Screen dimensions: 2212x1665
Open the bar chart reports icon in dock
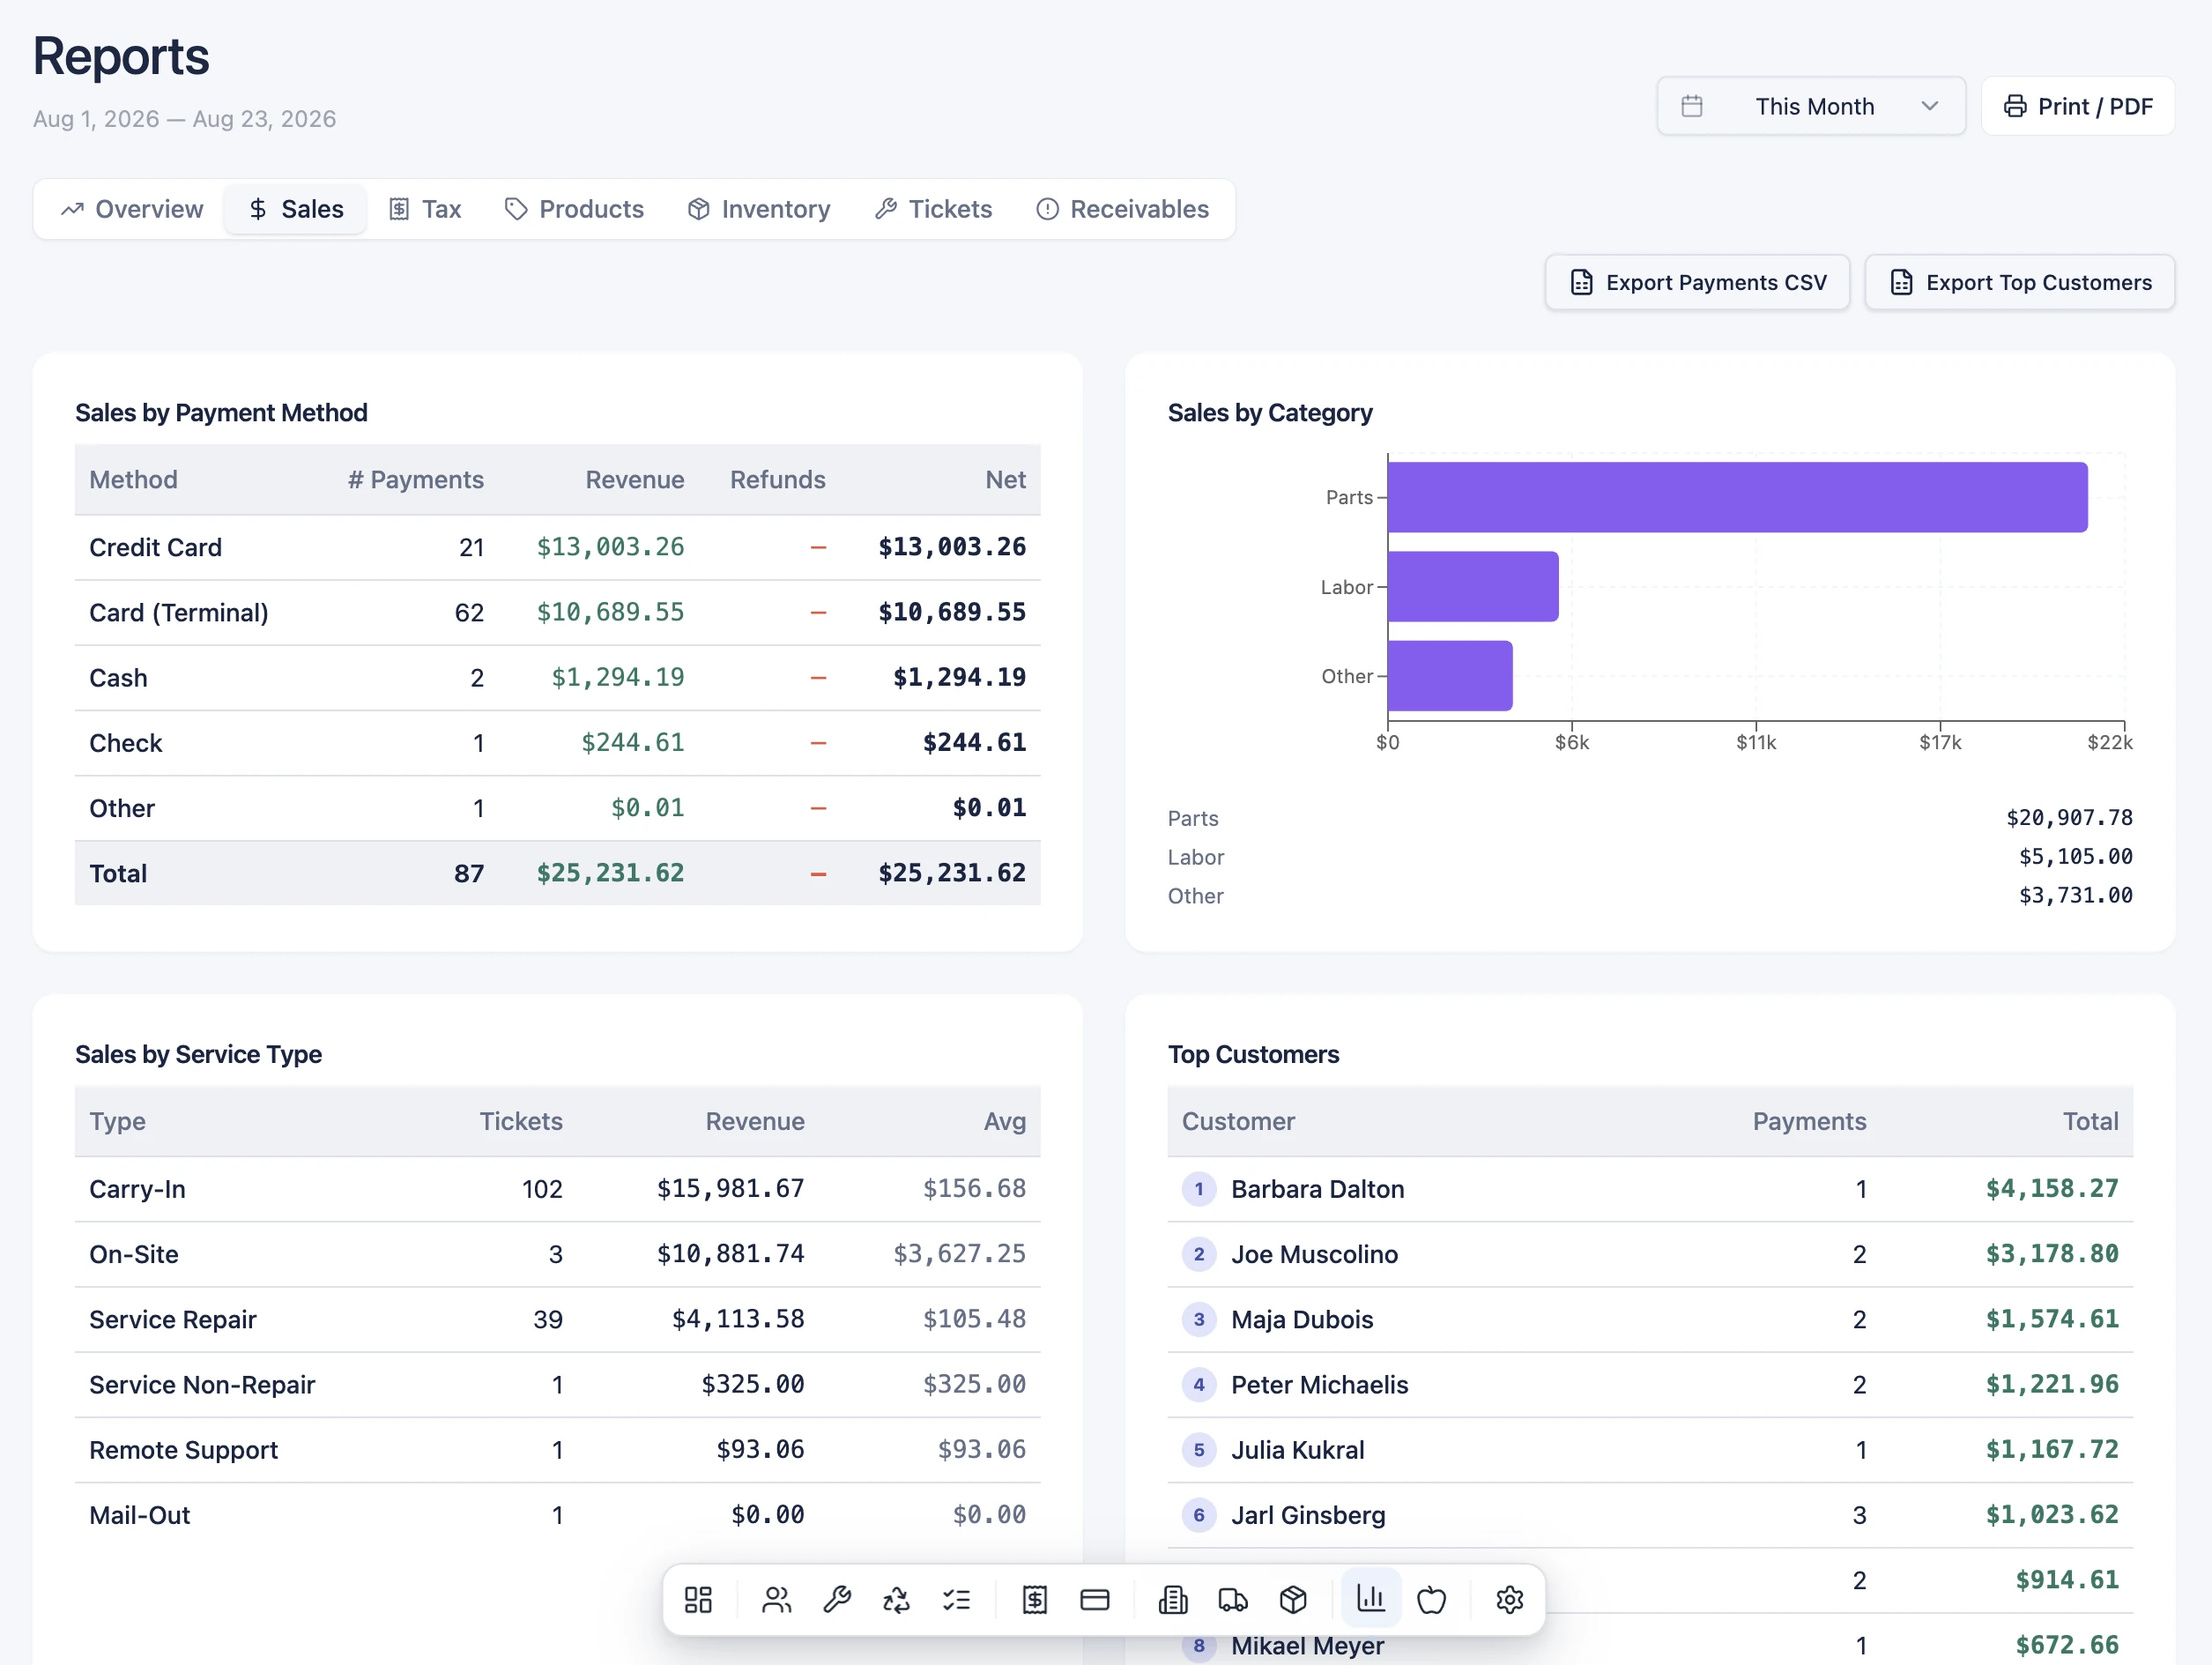(1371, 1599)
